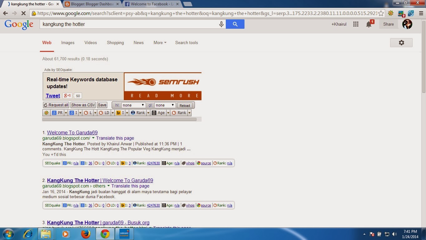The height and width of the screenshot is (240, 426).
Task: Bookmark this page with the star icon
Action: (x=381, y=13)
